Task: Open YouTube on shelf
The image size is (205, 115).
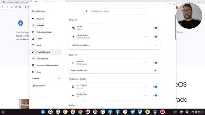Action: tap(162, 112)
